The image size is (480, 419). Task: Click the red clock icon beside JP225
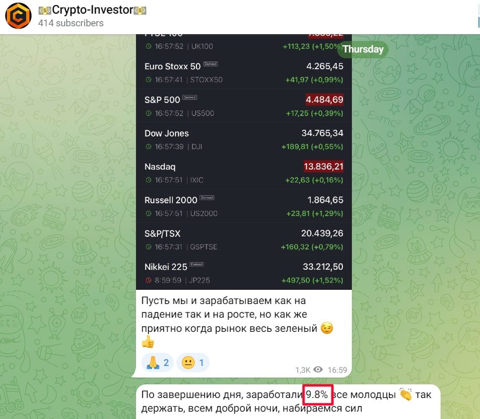click(x=149, y=280)
